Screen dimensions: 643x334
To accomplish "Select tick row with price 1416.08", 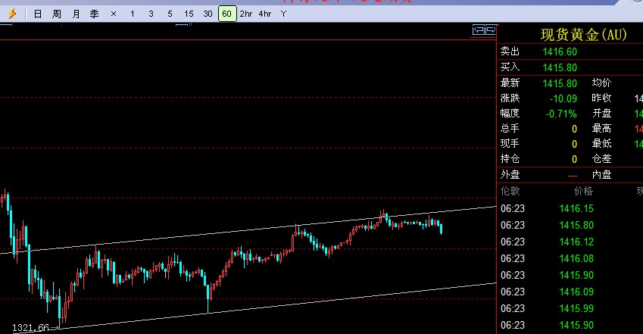I will (x=570, y=259).
